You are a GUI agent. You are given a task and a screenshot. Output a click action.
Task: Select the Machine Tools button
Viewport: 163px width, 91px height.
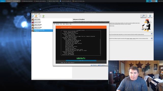(x=143, y=16)
